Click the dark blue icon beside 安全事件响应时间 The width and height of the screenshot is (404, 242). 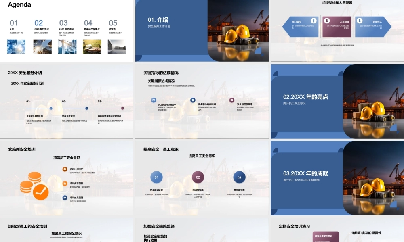point(193,100)
